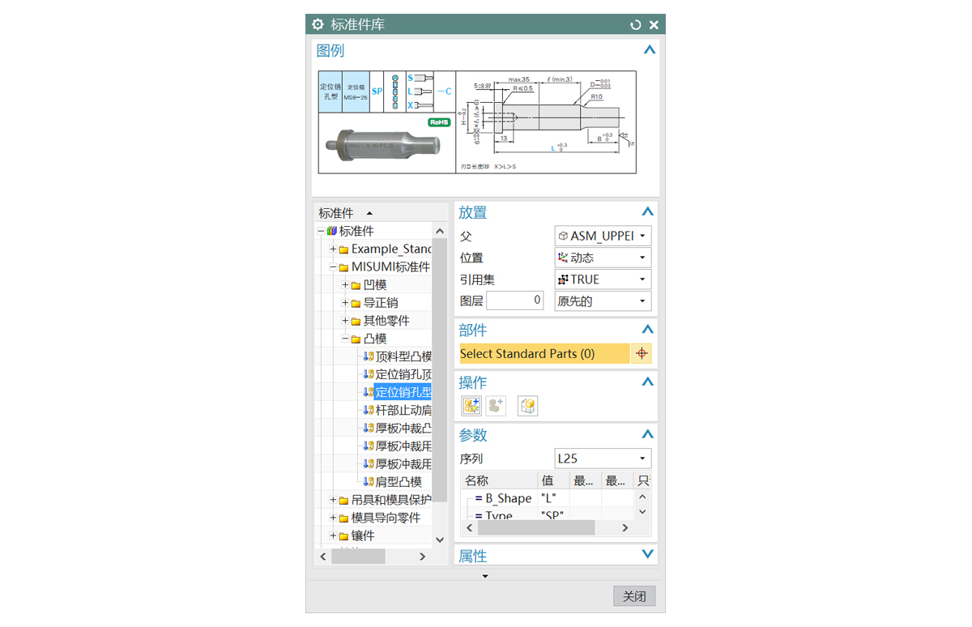
Task: Click the 其他零件 folder icon
Action: 356,321
